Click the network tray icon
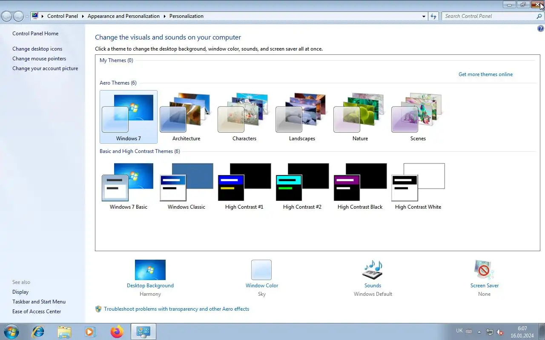Image resolution: width=545 pixels, height=340 pixels. (x=490, y=332)
